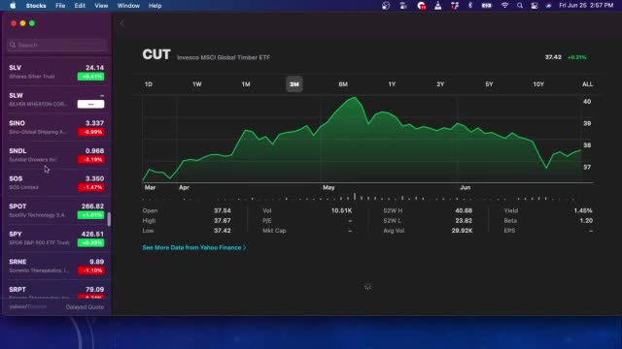Screen dimensions: 622x349
Task: Switch chart range to 1W
Action: tap(196, 84)
